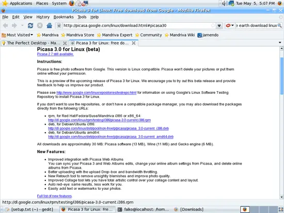
Task: Open the Downloads window from taskbar
Action: click(189, 209)
